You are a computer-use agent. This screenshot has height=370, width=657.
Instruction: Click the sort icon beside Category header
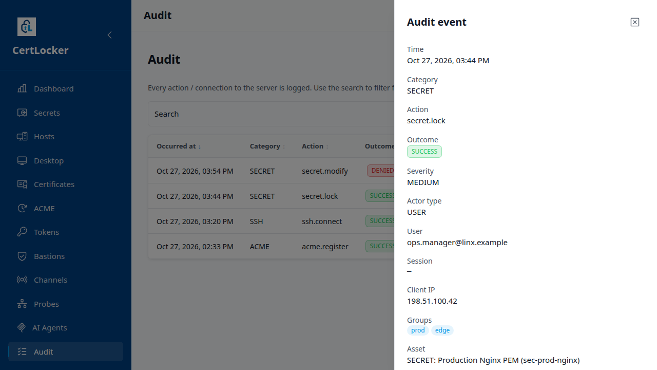(x=284, y=146)
